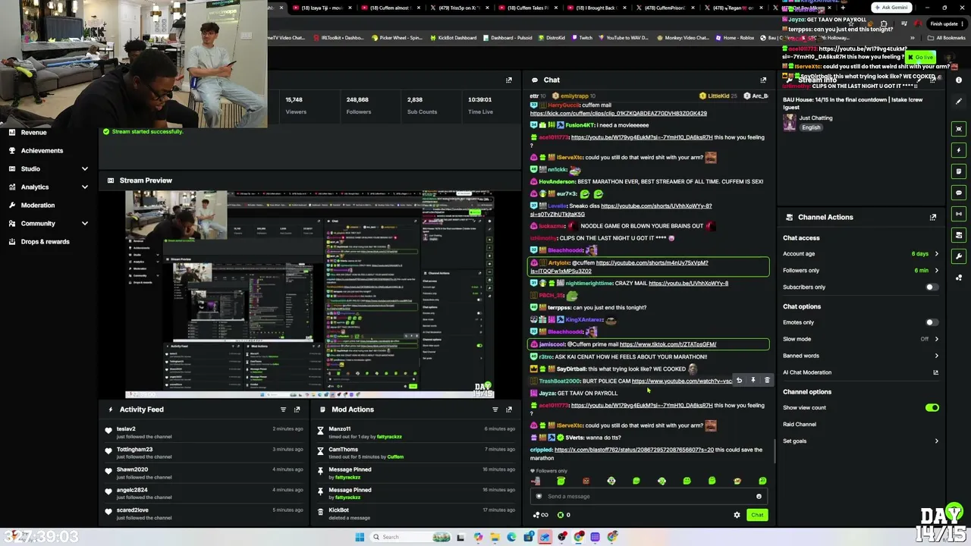Click the Stream Preview video thumbnail
Screen dimensions: 971x546
pyautogui.click(x=310, y=294)
